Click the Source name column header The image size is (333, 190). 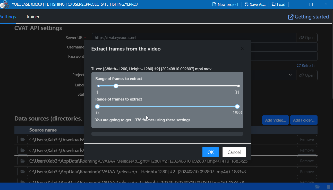43,130
